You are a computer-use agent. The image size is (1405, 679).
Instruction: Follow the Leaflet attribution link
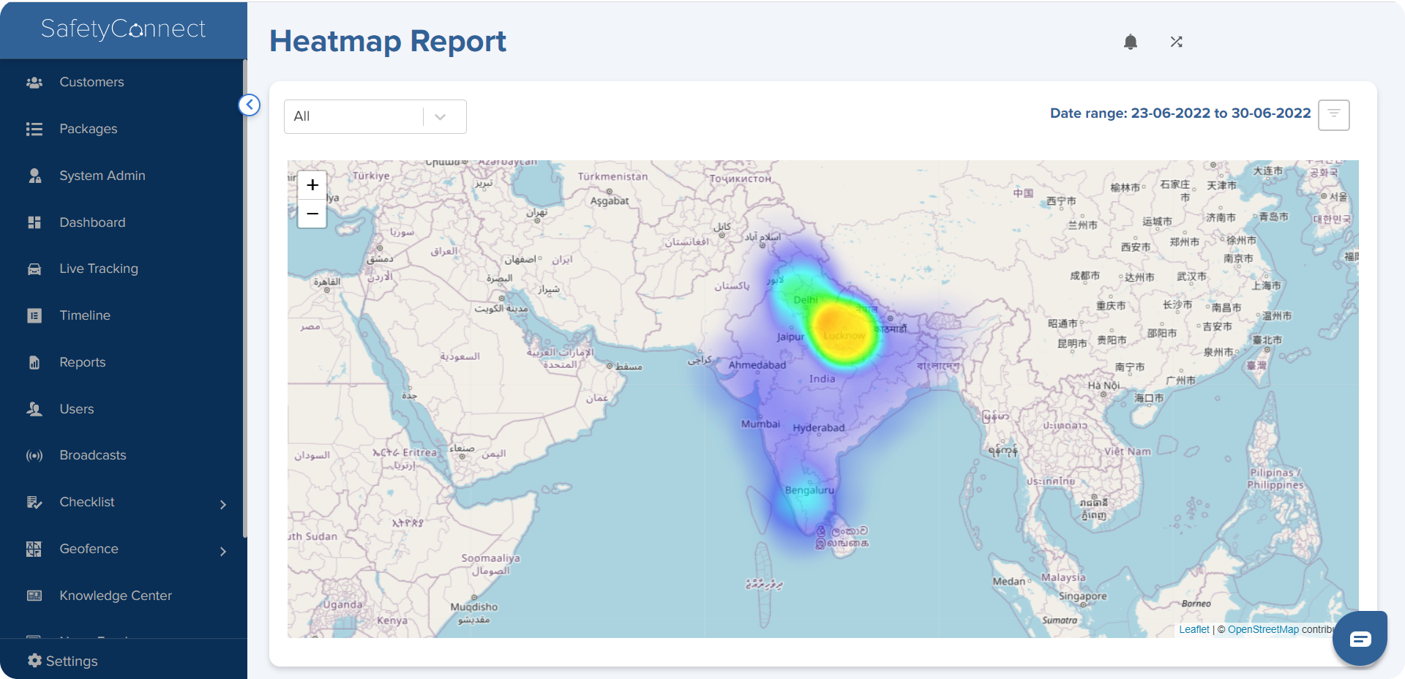pos(1194,629)
